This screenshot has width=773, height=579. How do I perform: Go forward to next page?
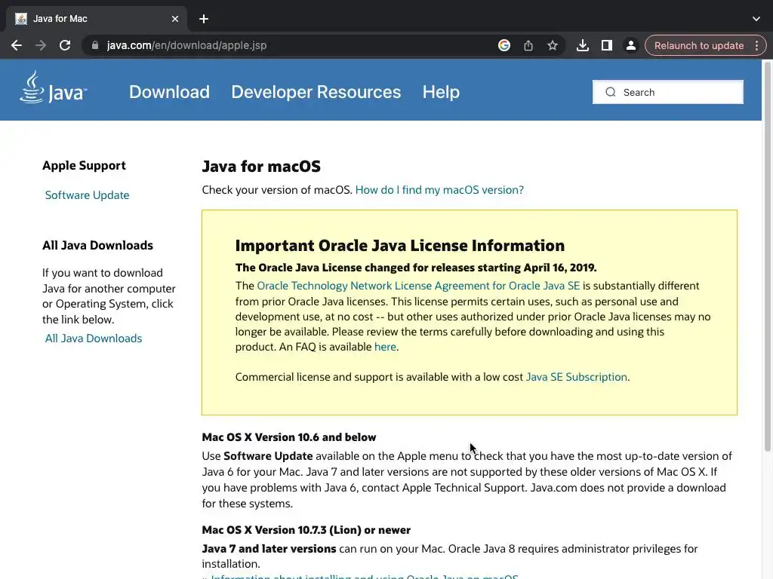click(x=41, y=45)
